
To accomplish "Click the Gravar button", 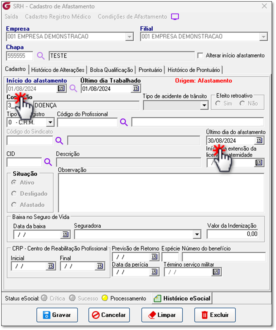I will click(x=57, y=315).
